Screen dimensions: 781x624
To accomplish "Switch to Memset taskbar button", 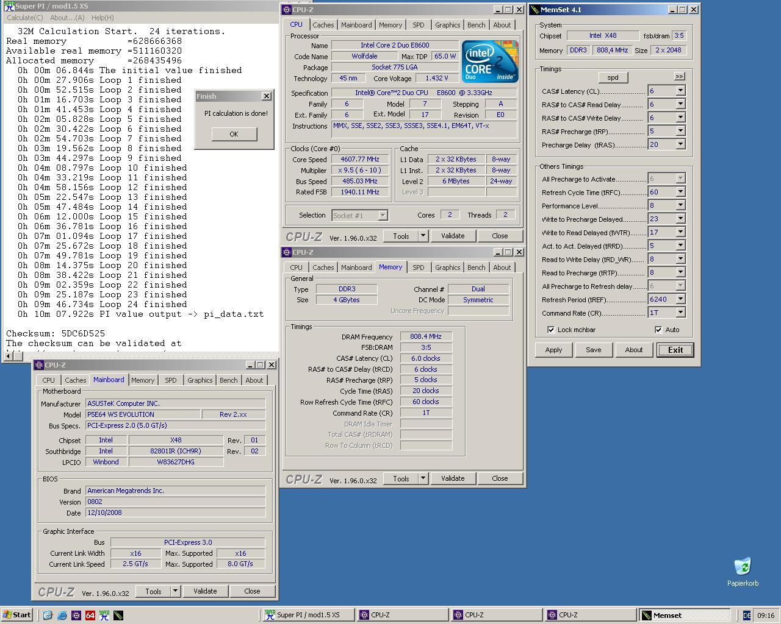I will coord(684,615).
